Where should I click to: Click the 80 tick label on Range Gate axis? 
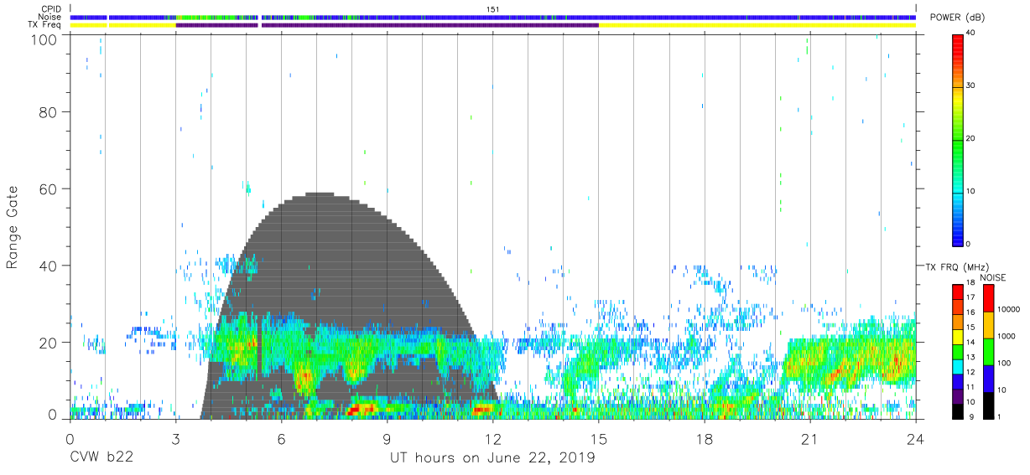coord(48,111)
